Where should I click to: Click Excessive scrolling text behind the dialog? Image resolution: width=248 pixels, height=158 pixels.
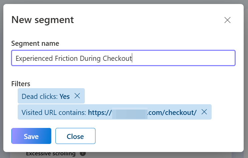pyautogui.click(x=51, y=154)
